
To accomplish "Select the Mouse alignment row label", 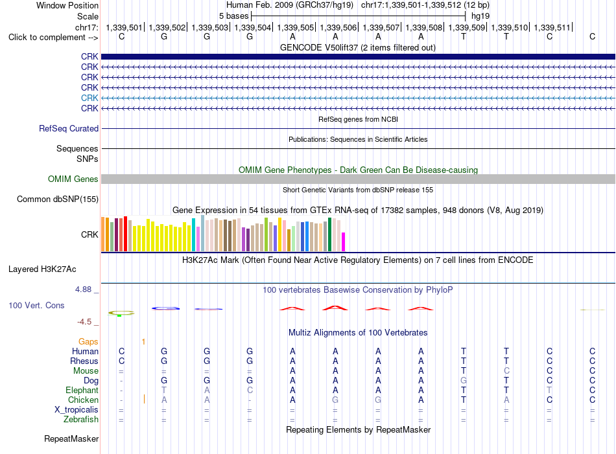I will pyautogui.click(x=86, y=371).
